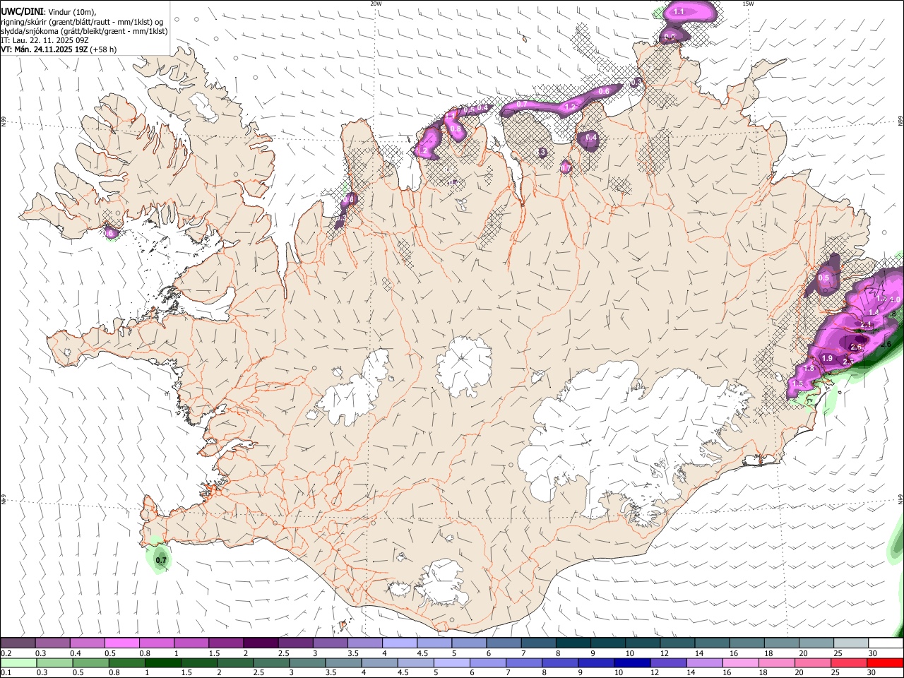Click the UWC/DINI title text
The width and height of the screenshot is (904, 678).
click(21, 11)
